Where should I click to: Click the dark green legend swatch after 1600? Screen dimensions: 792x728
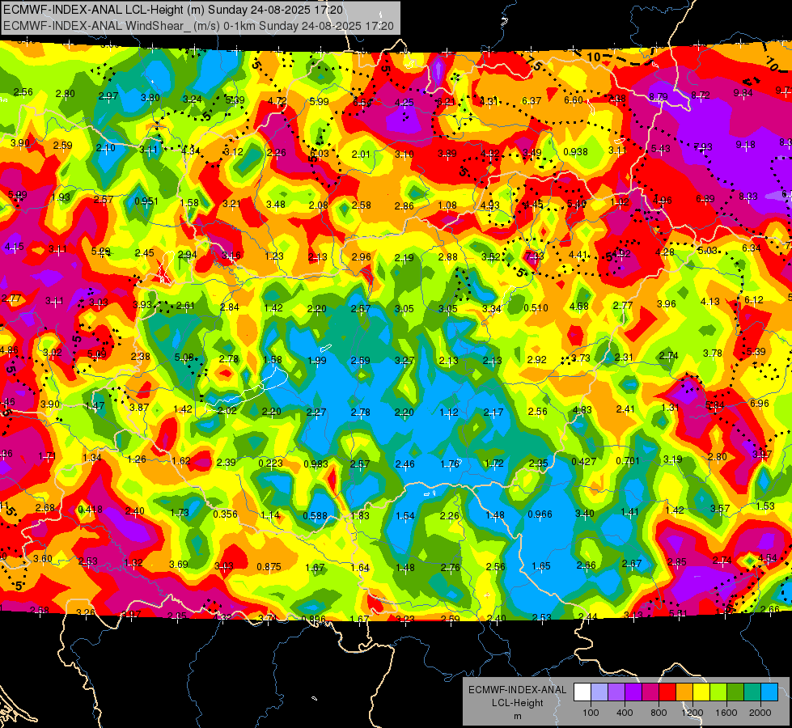click(736, 692)
